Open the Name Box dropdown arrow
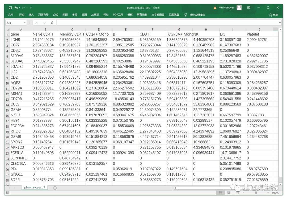This screenshot has height=200, width=287. click(25, 23)
